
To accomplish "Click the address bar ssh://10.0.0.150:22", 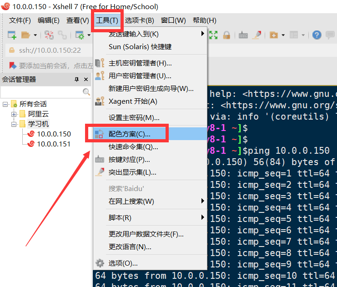I will [x=50, y=50].
